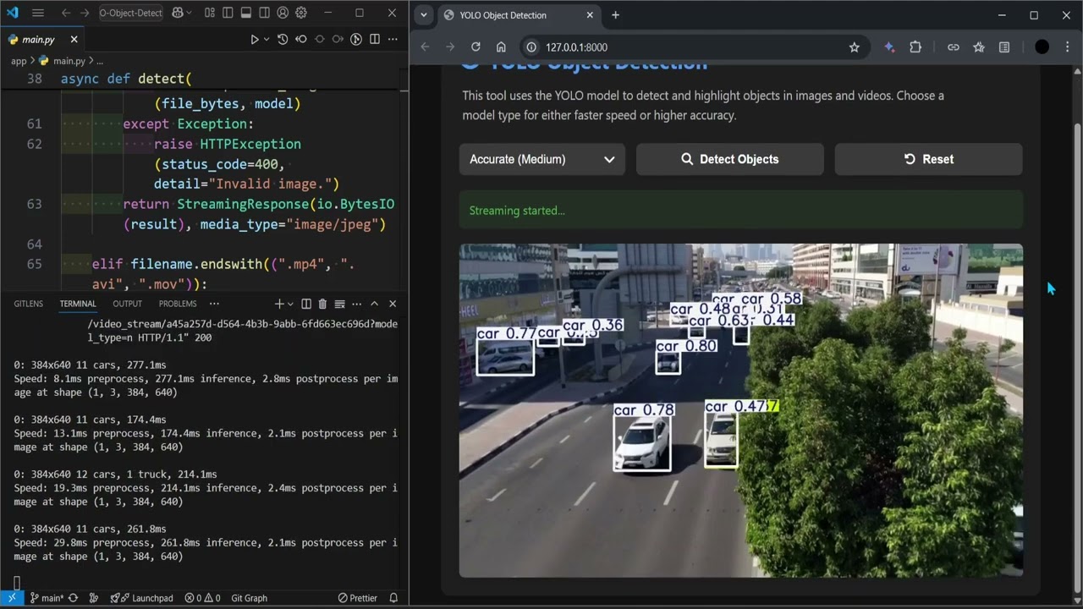Click the Reset button

click(929, 159)
